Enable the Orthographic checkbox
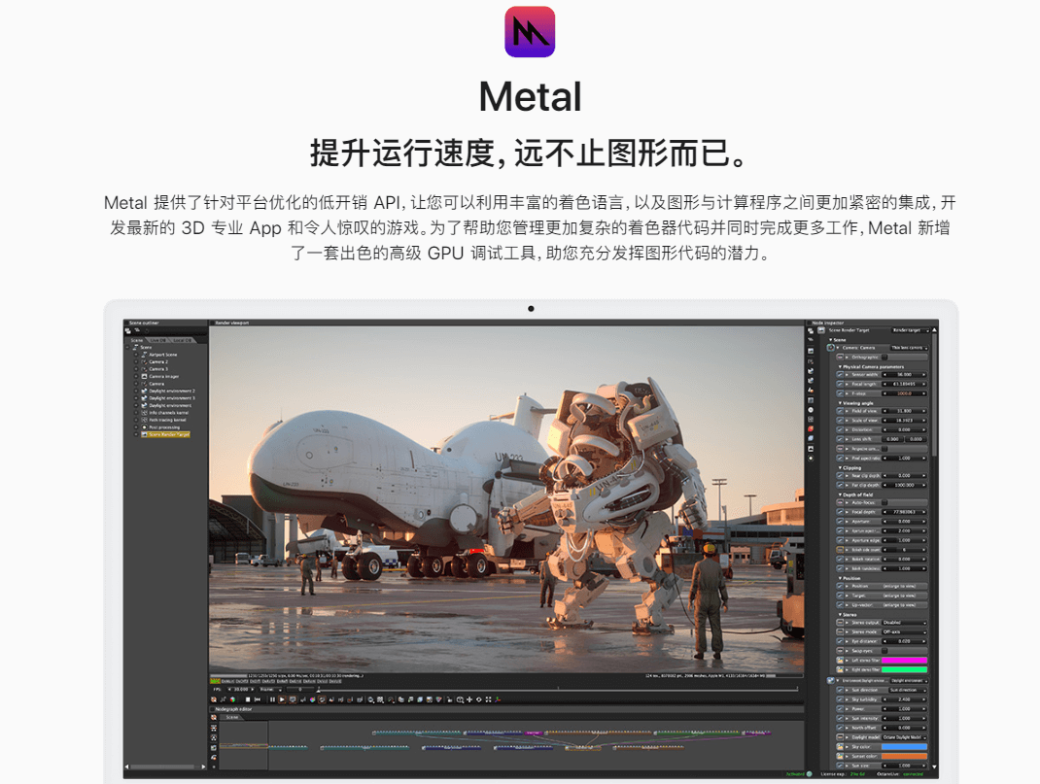 pyautogui.click(x=884, y=358)
